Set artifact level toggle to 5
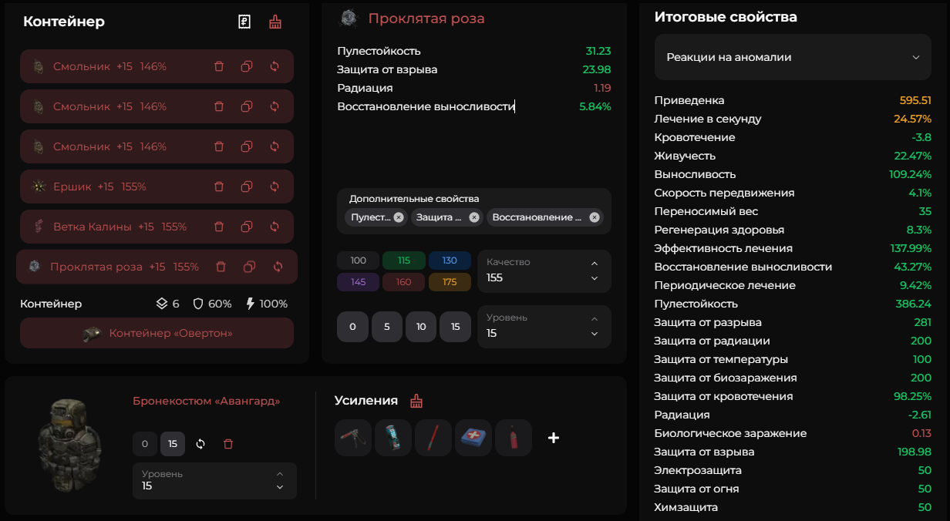This screenshot has width=950, height=521. point(387,327)
